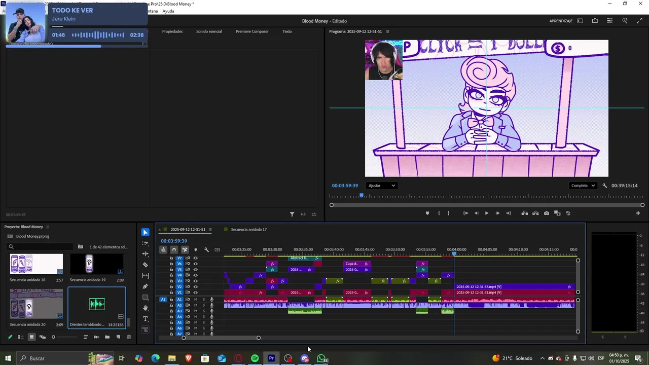Click the APRENDIZAJE workspace button

pyautogui.click(x=561, y=21)
